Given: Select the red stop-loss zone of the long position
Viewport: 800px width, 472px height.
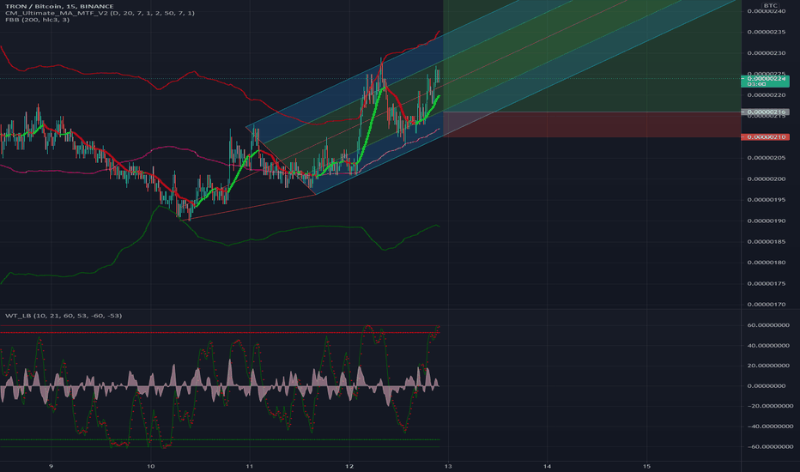Looking at the screenshot, I should click(591, 124).
